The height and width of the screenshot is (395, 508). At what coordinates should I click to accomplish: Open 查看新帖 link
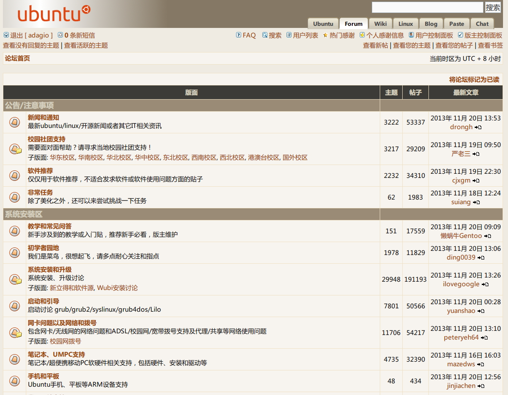[376, 45]
